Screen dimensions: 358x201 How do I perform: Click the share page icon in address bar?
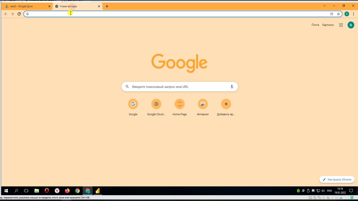click(x=332, y=14)
